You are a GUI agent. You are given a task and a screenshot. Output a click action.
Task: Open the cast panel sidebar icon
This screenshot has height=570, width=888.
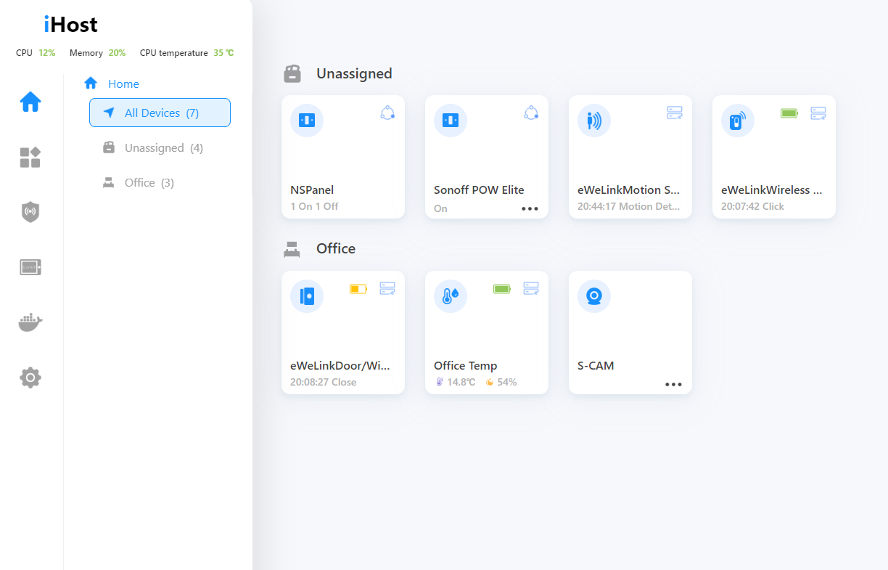30,267
